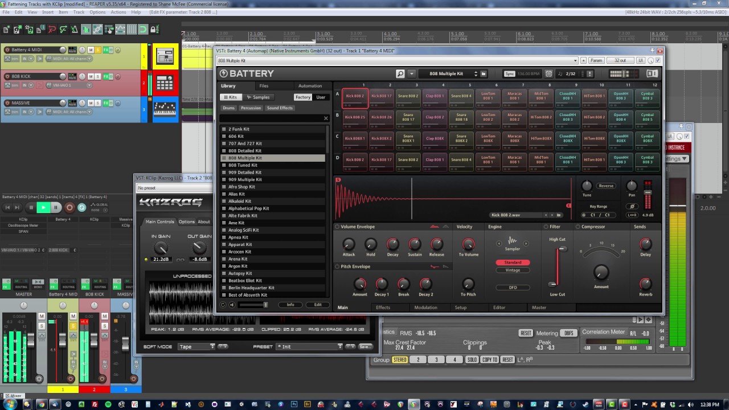Enable the Filter power toggle
Viewport: 729px width, 410px height.
tap(547, 227)
